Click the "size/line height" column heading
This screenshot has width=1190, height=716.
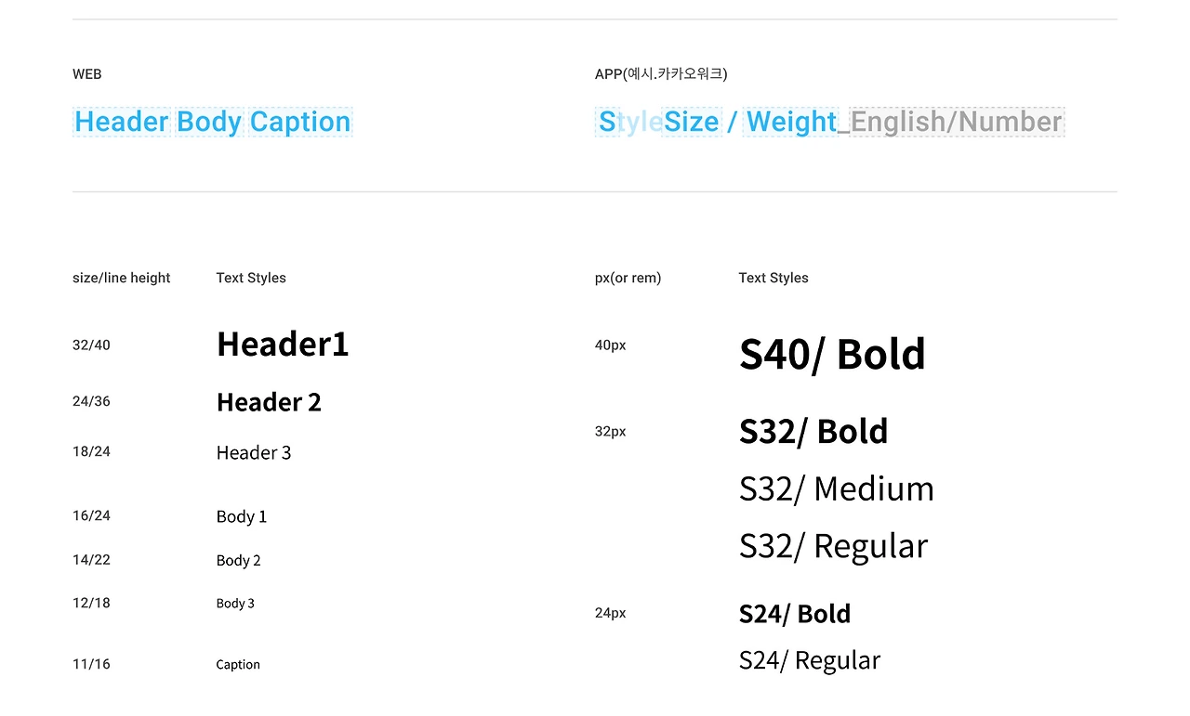[122, 278]
